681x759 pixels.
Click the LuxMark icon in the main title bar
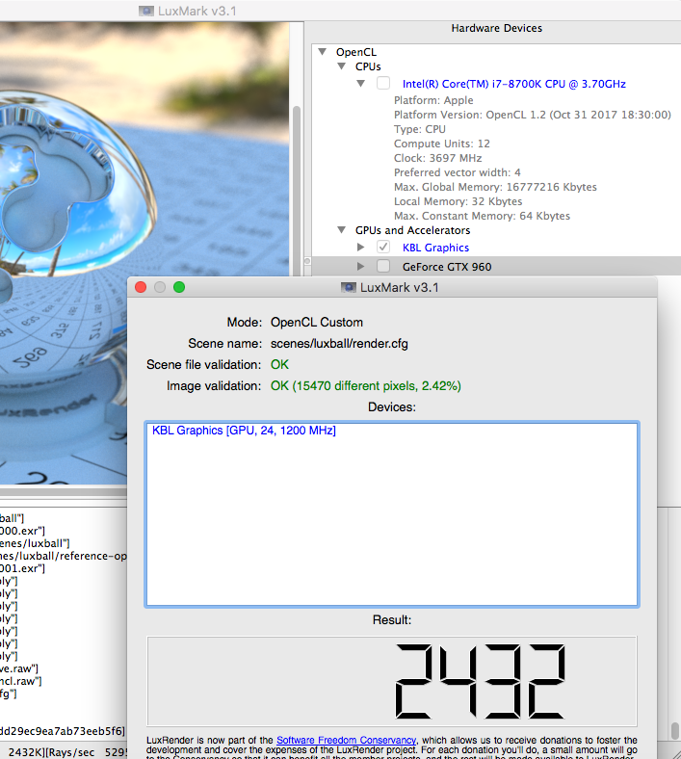click(146, 11)
